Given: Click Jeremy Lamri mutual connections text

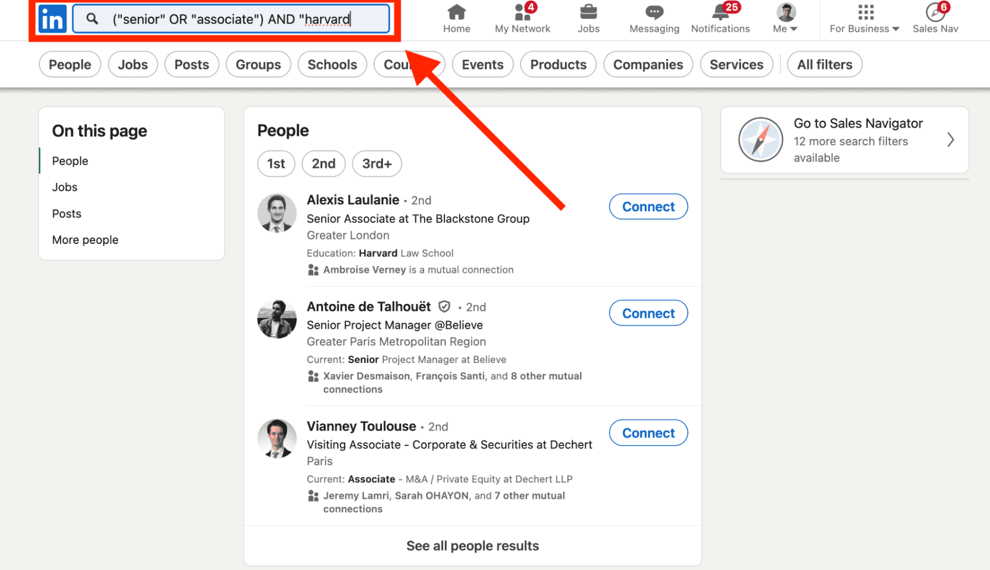Looking at the screenshot, I should (444, 502).
